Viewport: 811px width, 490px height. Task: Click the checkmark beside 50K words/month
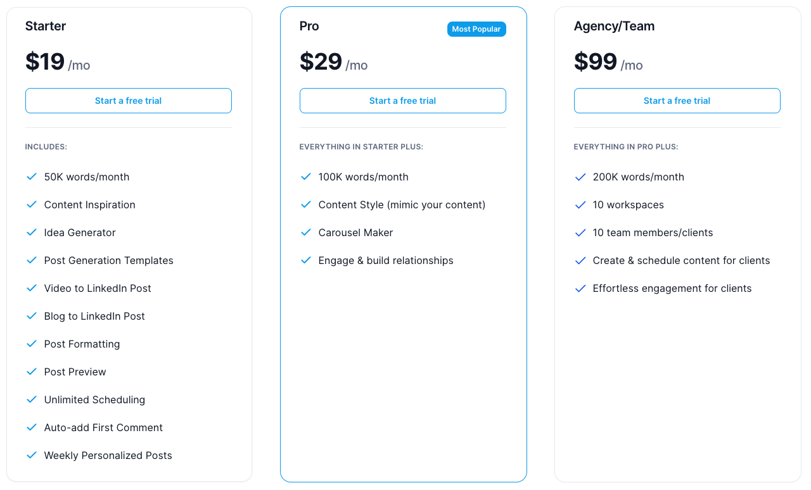[32, 177]
